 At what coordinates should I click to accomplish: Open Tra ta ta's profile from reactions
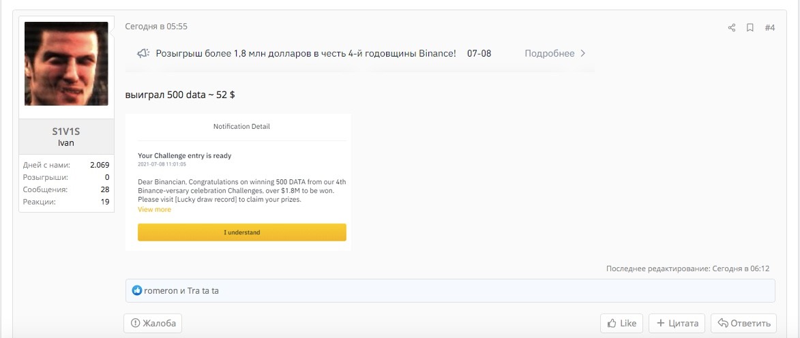point(203,291)
